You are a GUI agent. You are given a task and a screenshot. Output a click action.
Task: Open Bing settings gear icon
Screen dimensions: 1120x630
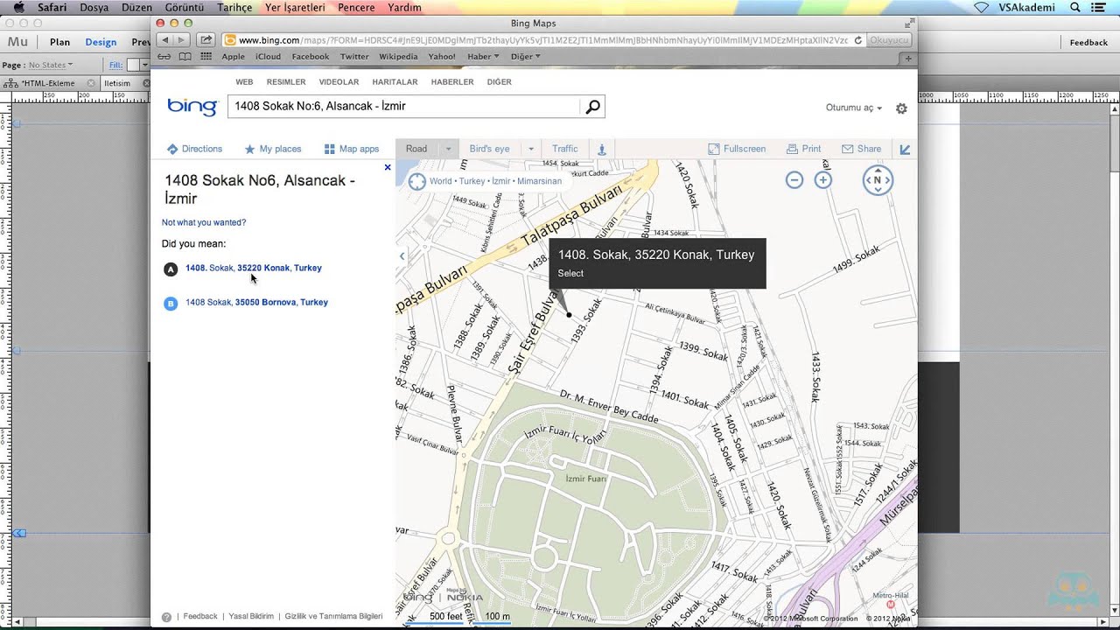point(901,108)
